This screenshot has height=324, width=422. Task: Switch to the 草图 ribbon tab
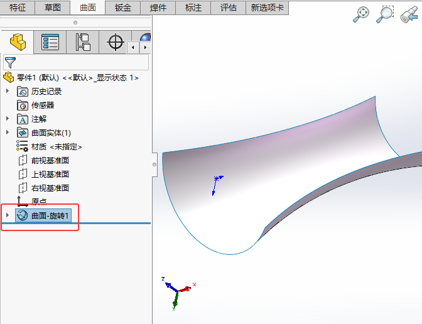coord(53,8)
